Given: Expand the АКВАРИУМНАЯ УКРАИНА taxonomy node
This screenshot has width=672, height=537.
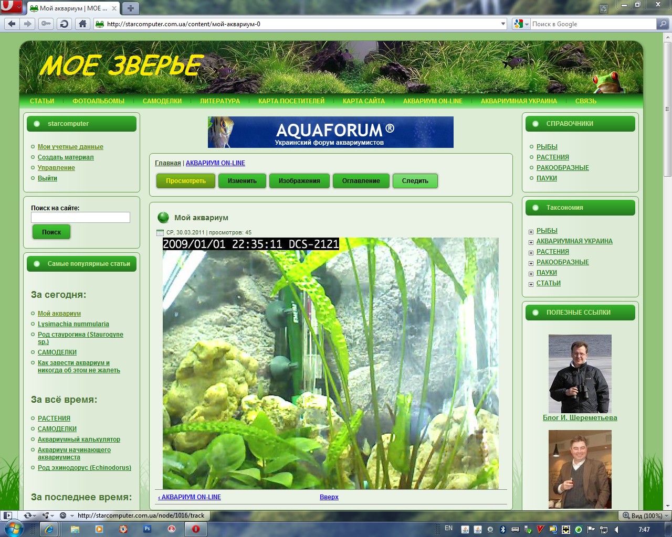Looking at the screenshot, I should 531,242.
